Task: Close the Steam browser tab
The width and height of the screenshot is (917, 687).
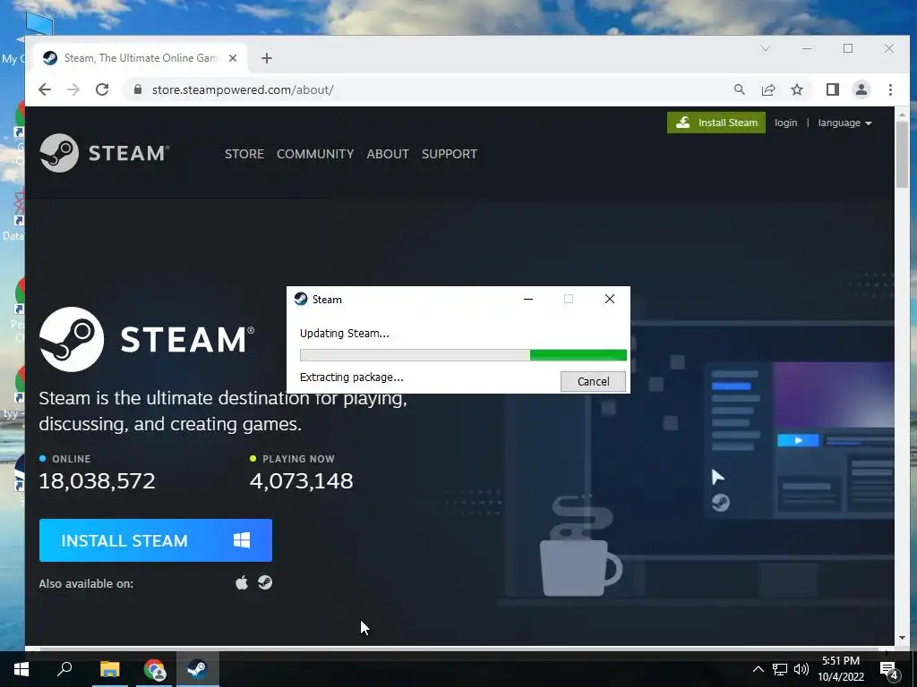Action: 232,58
